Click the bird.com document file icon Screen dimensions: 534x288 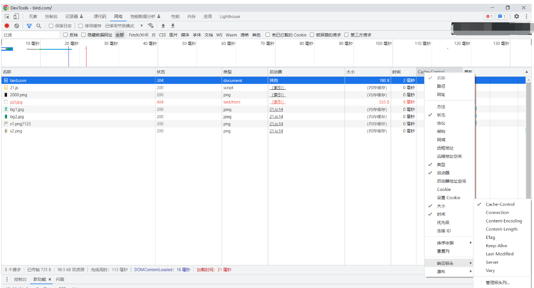(6, 81)
